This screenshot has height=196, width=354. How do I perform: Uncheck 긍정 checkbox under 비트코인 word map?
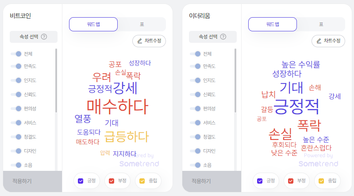click(x=81, y=181)
